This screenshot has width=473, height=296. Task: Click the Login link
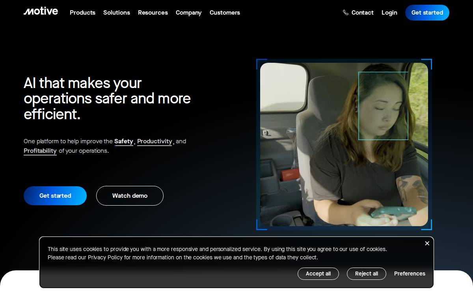point(389,13)
